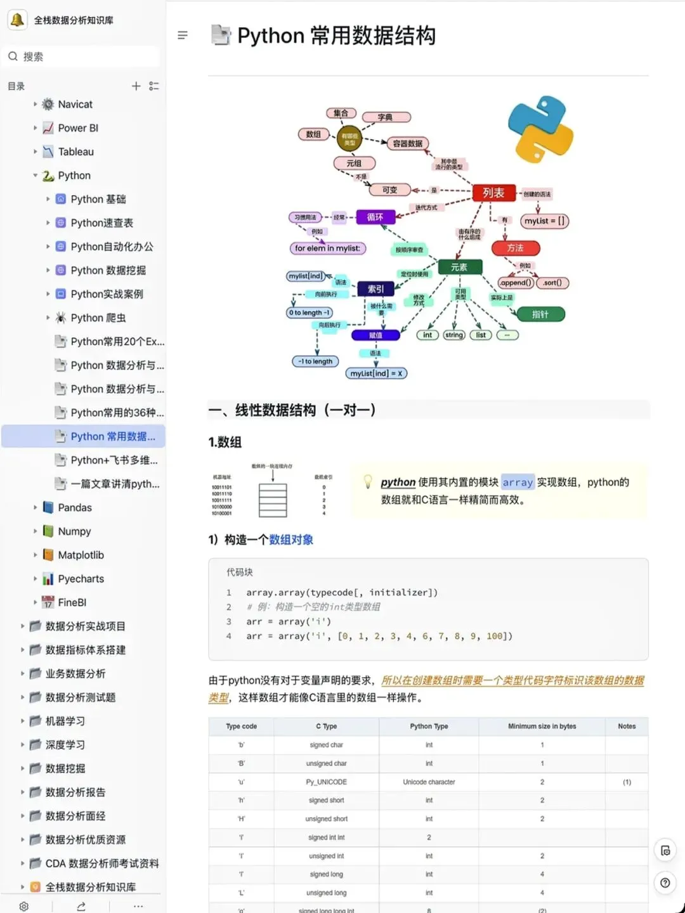
Task: Click the document icon beside page title
Action: click(221, 36)
